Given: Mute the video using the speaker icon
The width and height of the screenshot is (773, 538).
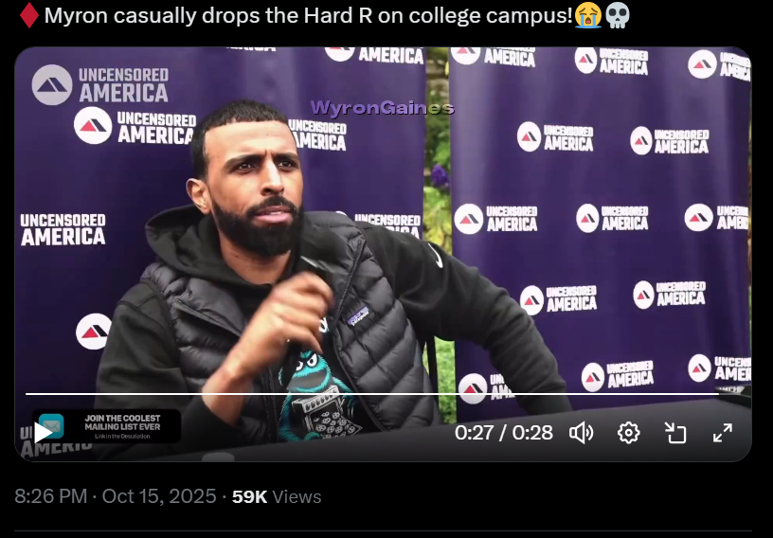Looking at the screenshot, I should tap(582, 433).
